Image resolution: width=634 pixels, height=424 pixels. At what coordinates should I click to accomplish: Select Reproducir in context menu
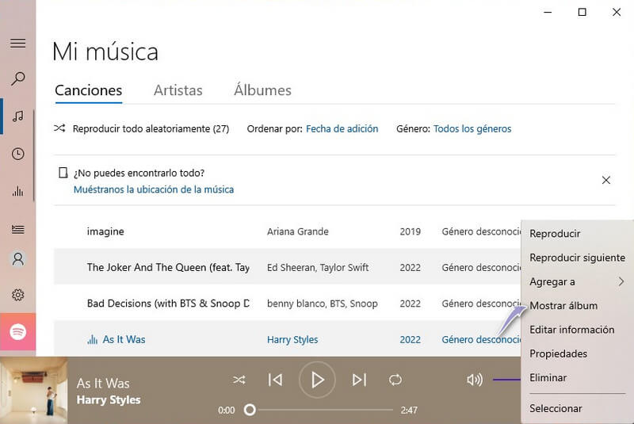pyautogui.click(x=555, y=234)
